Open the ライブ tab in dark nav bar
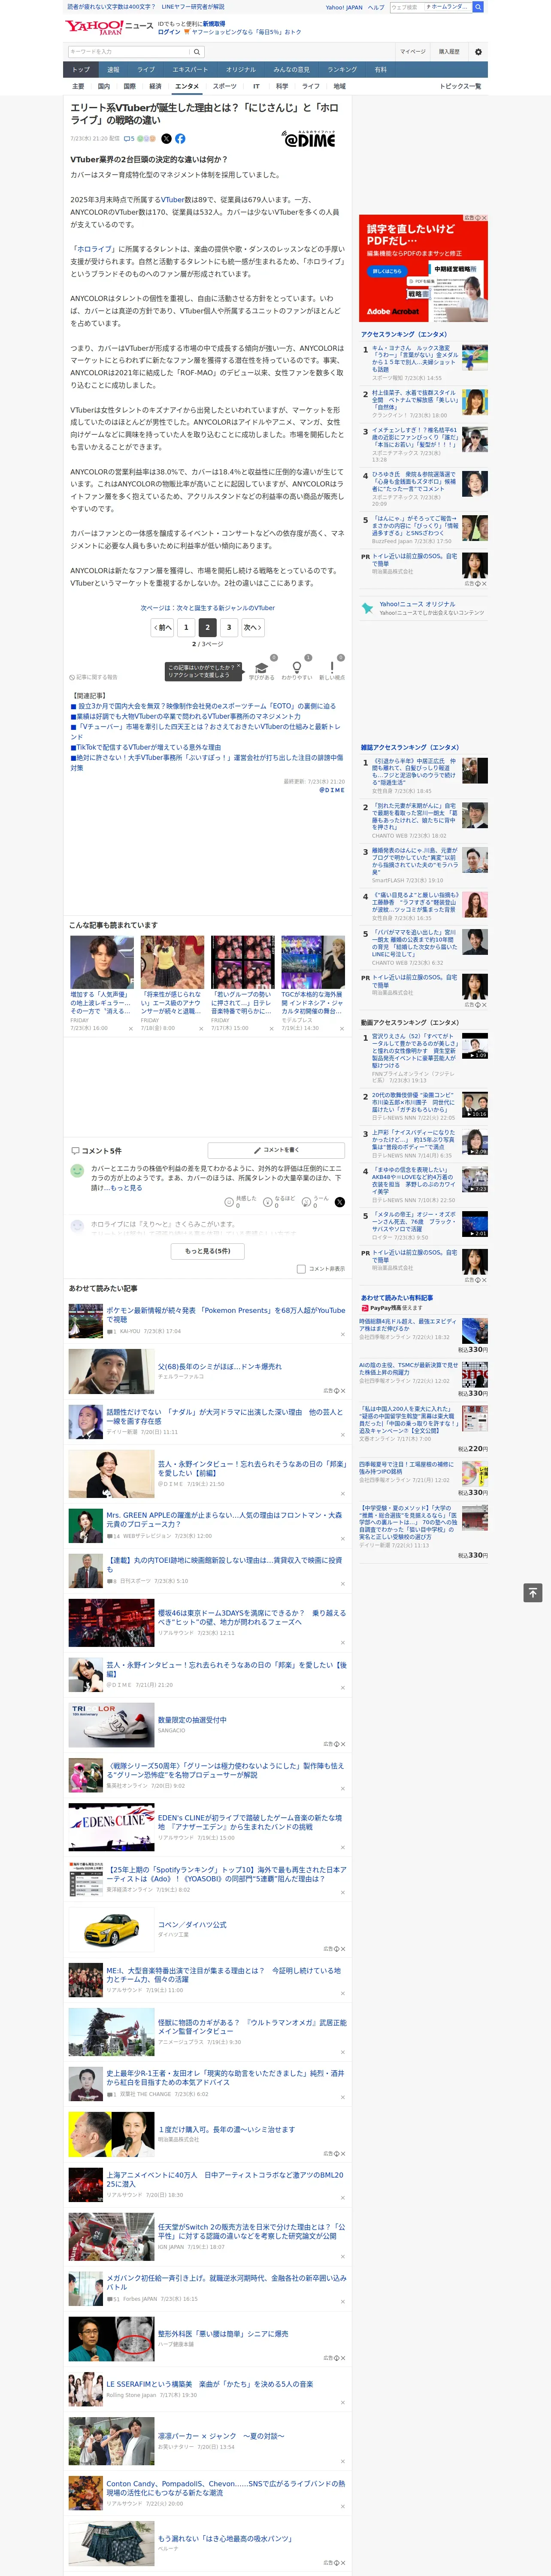The width and height of the screenshot is (551, 2576). (x=146, y=69)
